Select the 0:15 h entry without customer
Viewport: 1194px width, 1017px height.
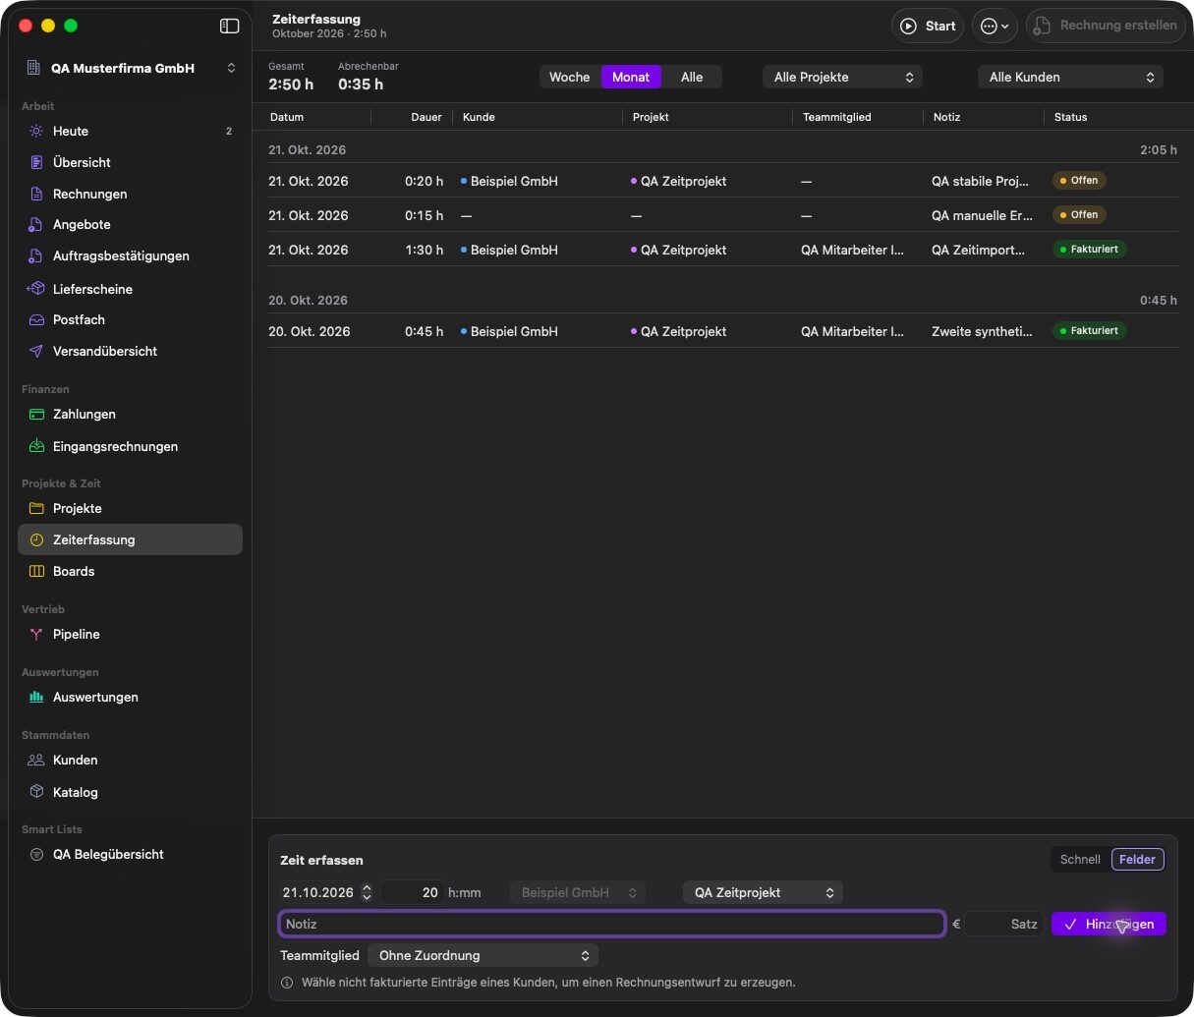(722, 215)
